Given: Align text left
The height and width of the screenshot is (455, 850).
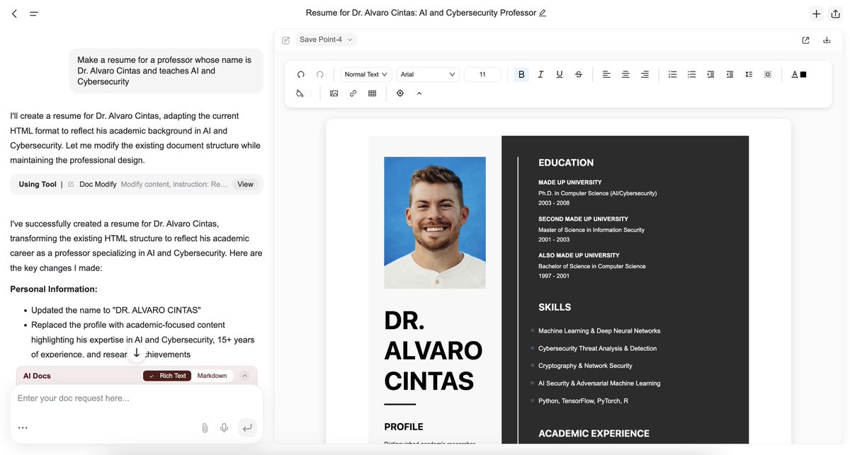Looking at the screenshot, I should click(x=606, y=74).
